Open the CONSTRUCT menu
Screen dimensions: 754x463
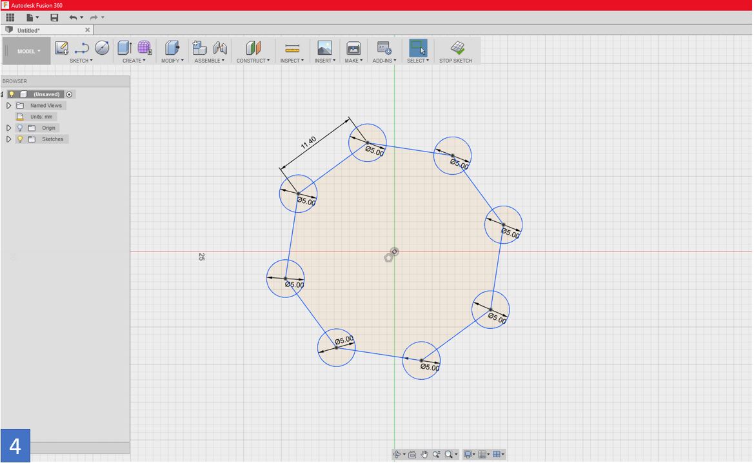pyautogui.click(x=253, y=61)
